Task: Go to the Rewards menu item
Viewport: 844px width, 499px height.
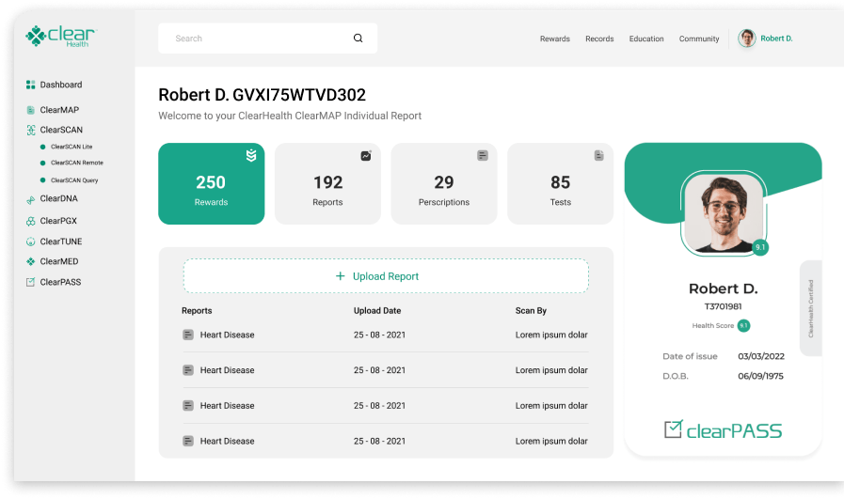Action: pyautogui.click(x=554, y=39)
